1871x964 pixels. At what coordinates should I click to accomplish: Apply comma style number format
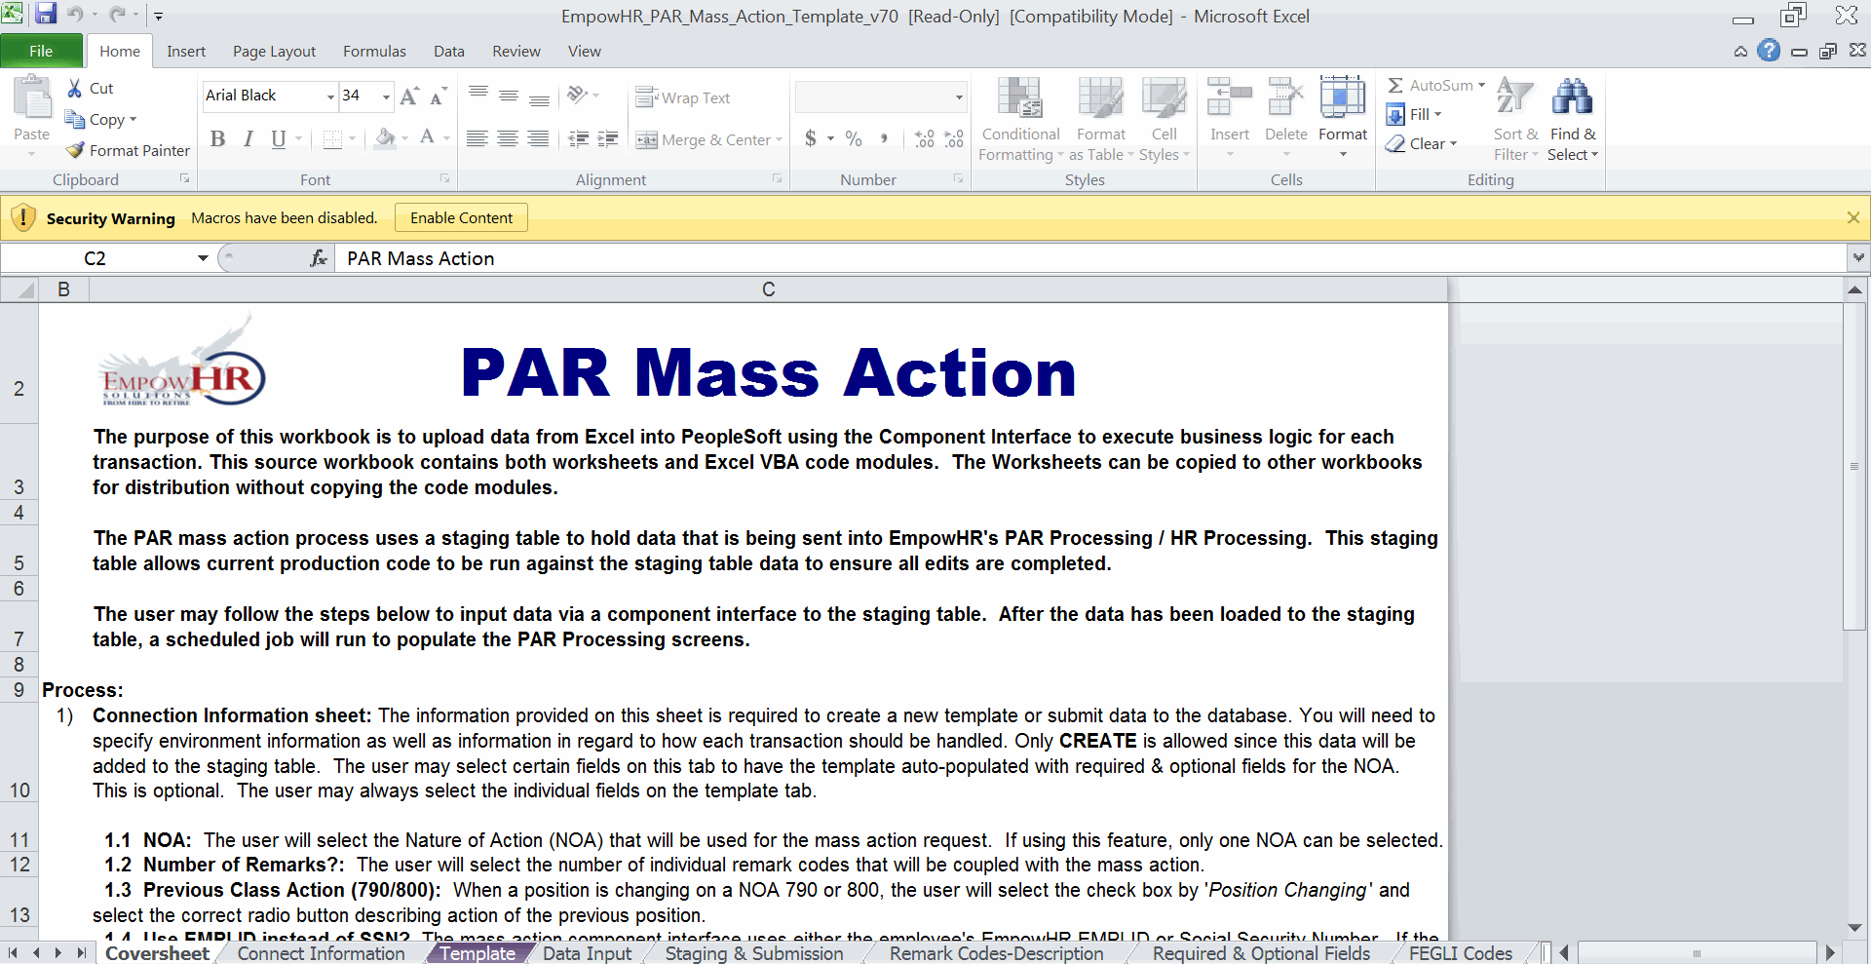884,138
